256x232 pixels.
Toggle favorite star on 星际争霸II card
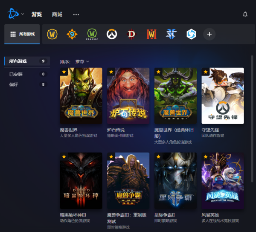(158, 157)
